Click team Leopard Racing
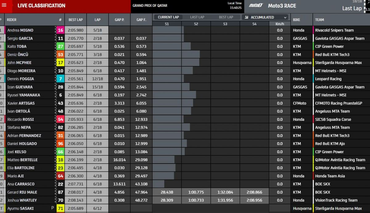 pos(328,79)
